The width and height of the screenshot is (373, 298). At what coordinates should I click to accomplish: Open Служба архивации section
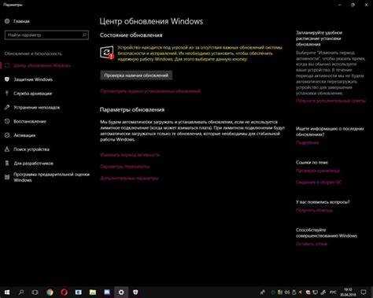point(28,94)
